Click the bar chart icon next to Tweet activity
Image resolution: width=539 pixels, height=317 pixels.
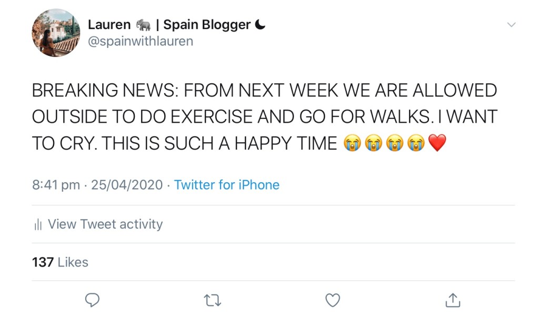pyautogui.click(x=38, y=224)
